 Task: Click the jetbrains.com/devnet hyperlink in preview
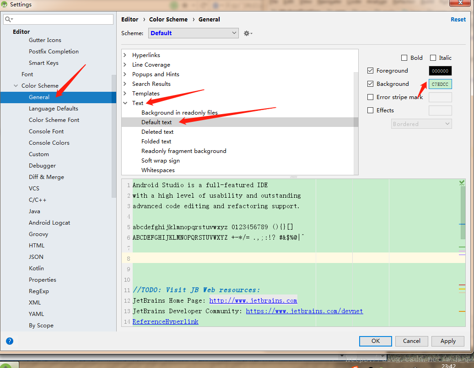point(304,311)
